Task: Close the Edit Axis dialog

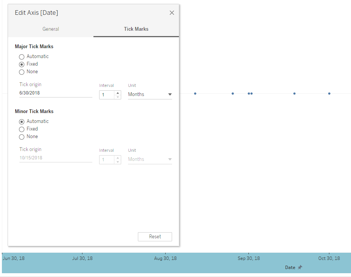Action: [x=172, y=13]
